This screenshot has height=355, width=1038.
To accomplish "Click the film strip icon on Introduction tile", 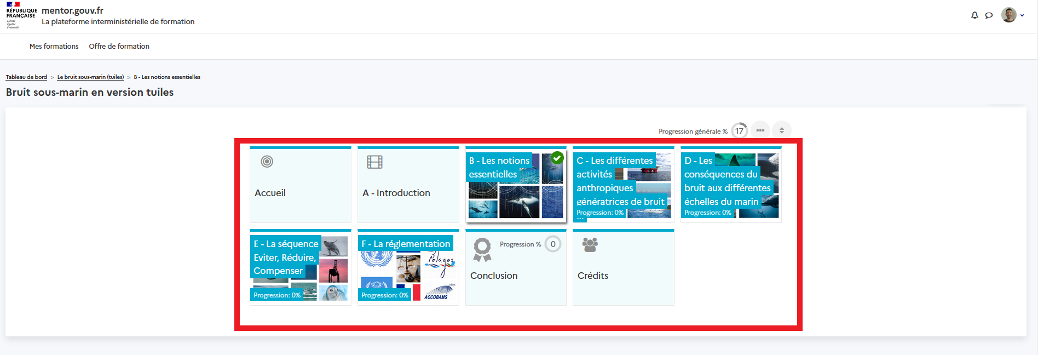I will [x=374, y=162].
